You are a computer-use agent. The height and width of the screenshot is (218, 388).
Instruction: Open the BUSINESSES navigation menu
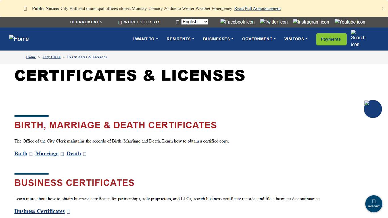218,39
